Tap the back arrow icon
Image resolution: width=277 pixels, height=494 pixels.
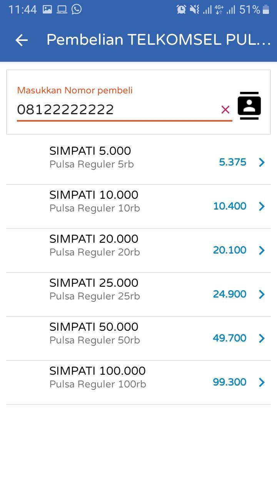click(22, 40)
